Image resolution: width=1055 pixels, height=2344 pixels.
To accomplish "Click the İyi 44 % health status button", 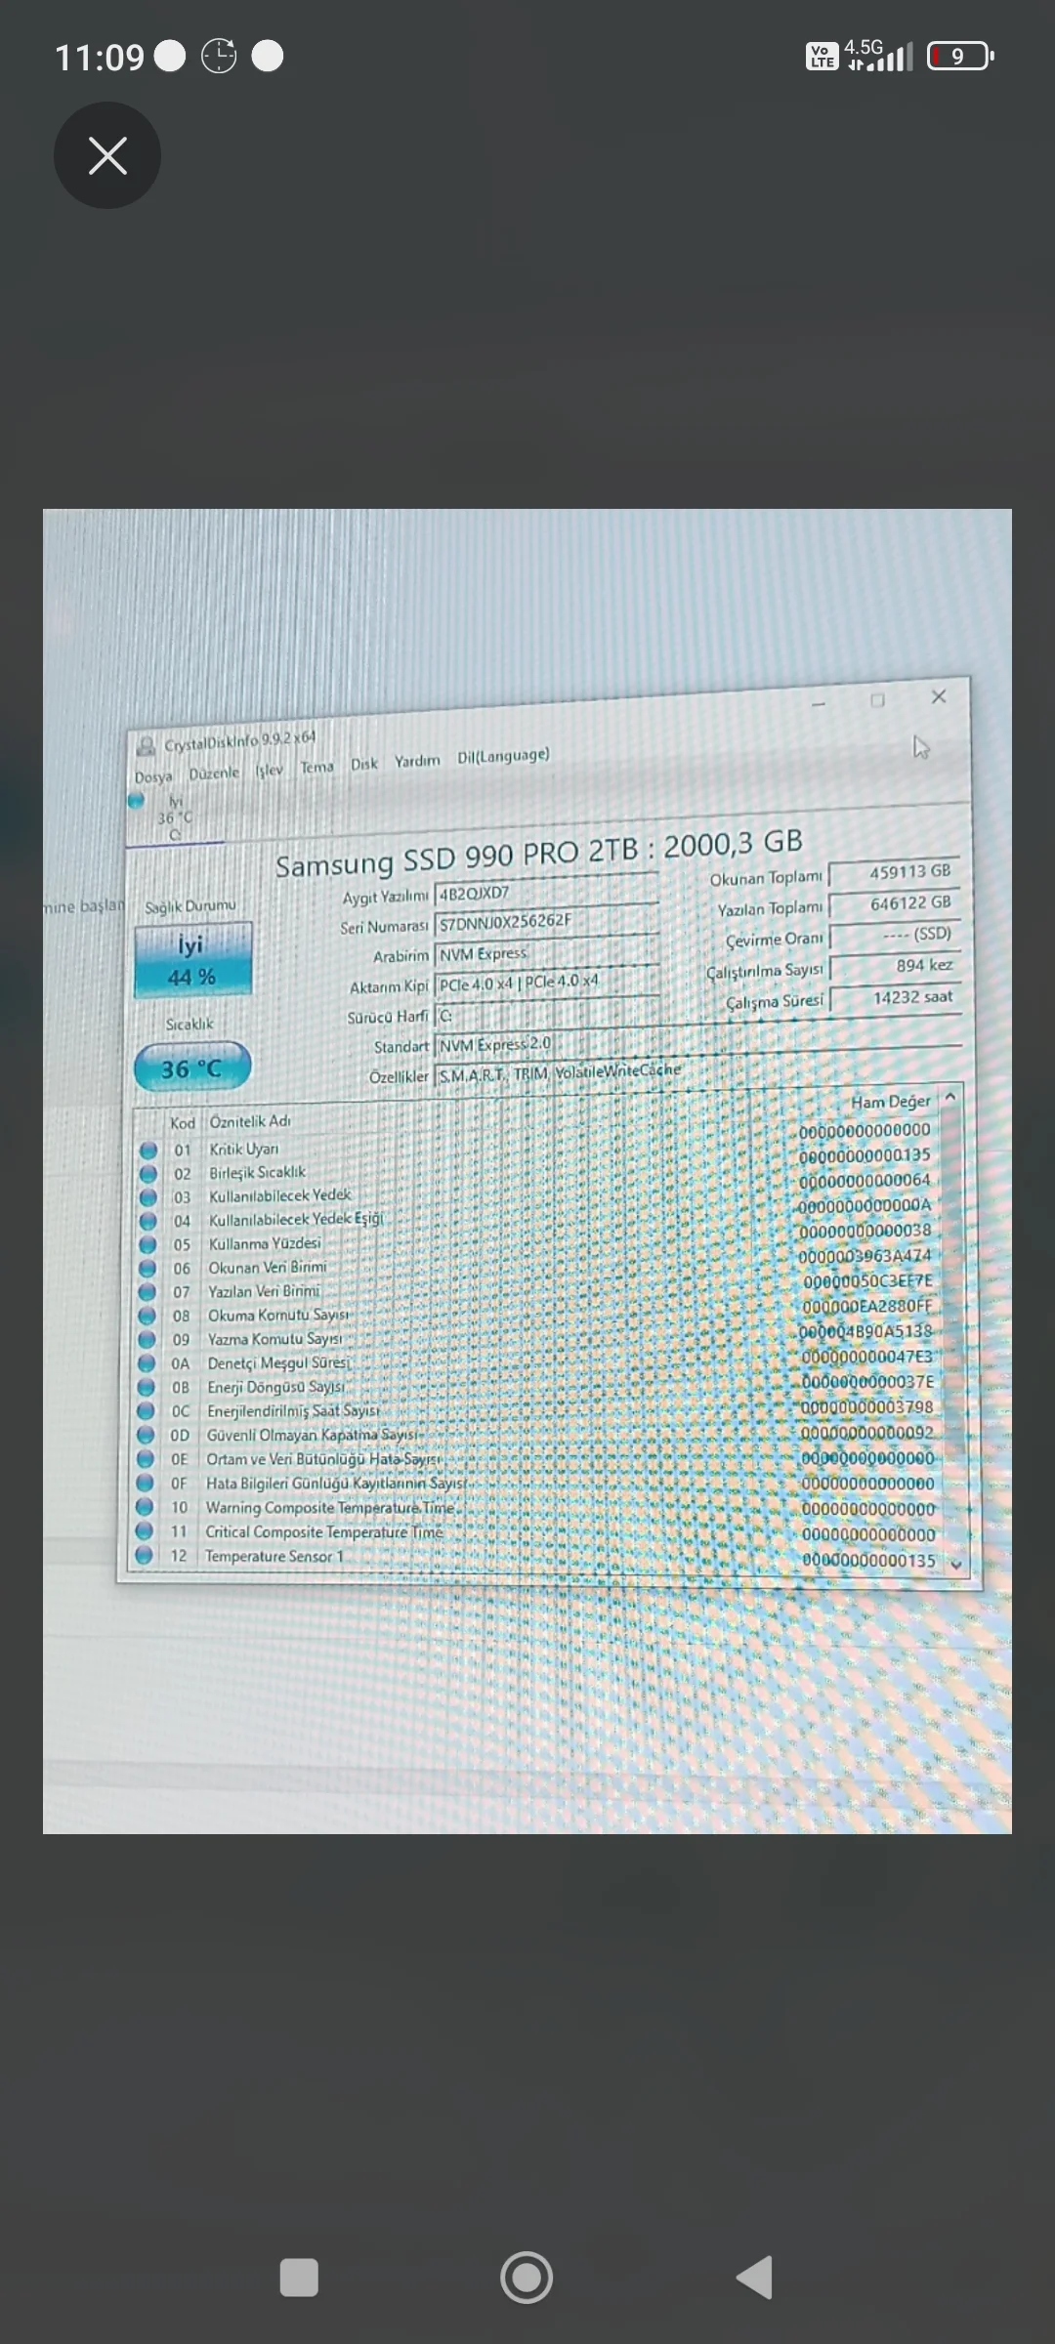I will coord(192,960).
